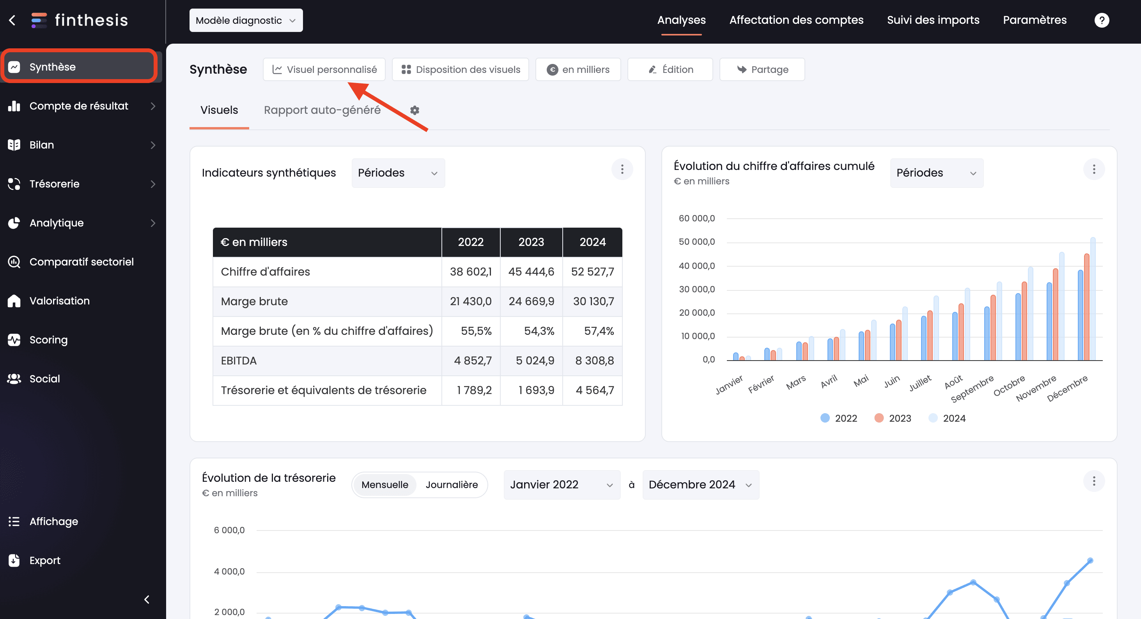
Task: Click the EBITDA 2024 value 8 308,8
Action: (x=594, y=361)
